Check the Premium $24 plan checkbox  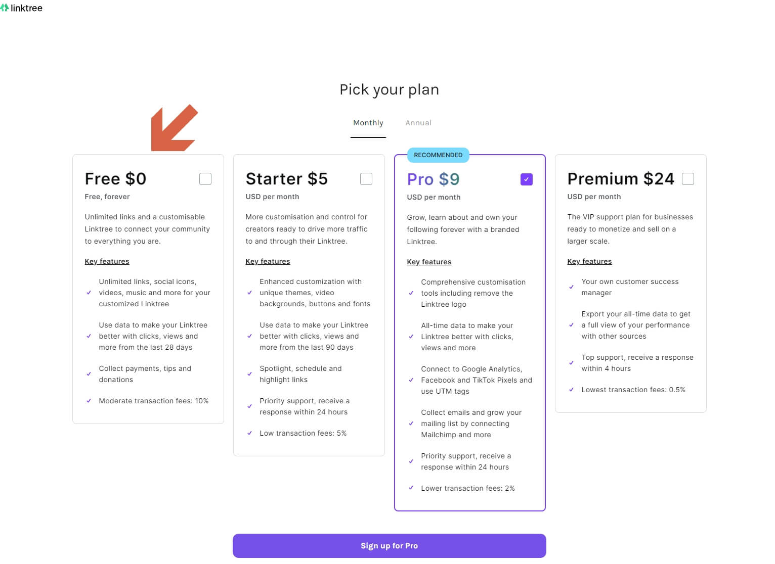(x=688, y=179)
